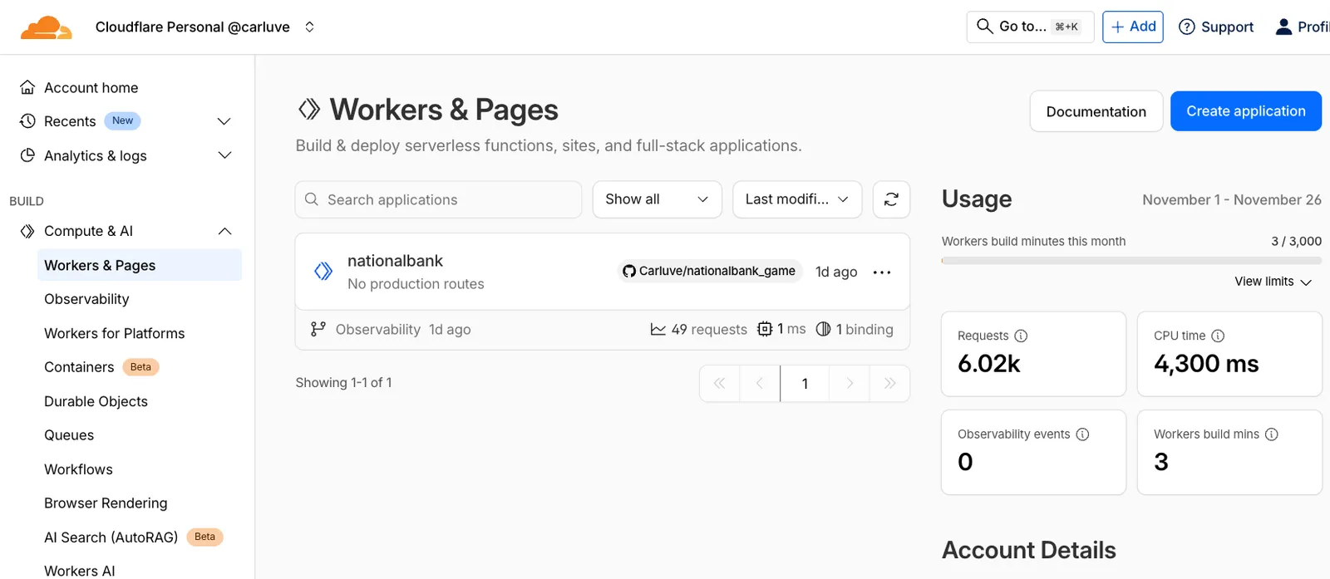
Task: Click the Account home house icon
Action: click(x=27, y=87)
